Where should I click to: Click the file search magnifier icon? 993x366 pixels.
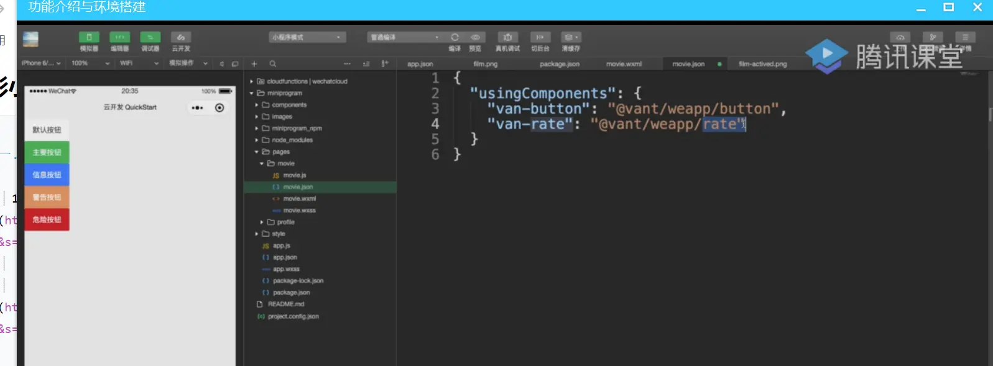272,63
